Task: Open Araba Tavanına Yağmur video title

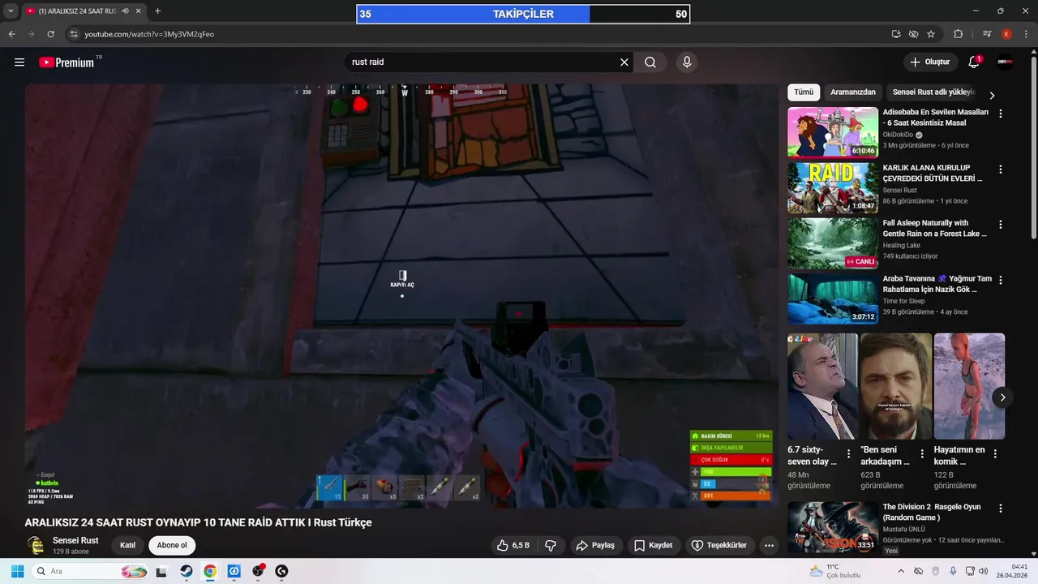Action: (937, 284)
